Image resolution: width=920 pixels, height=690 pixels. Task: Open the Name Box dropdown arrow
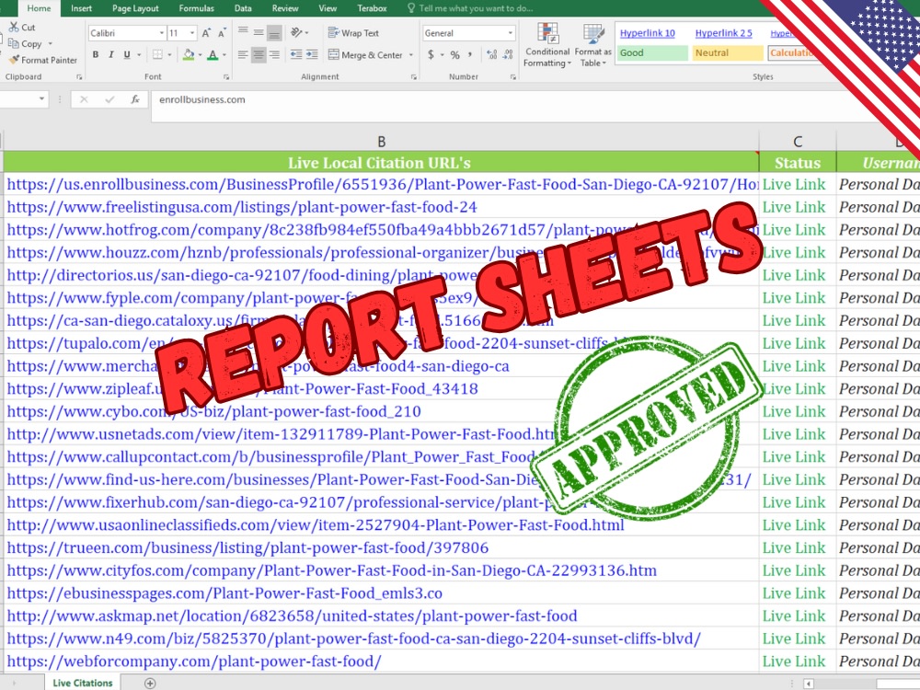pos(41,99)
